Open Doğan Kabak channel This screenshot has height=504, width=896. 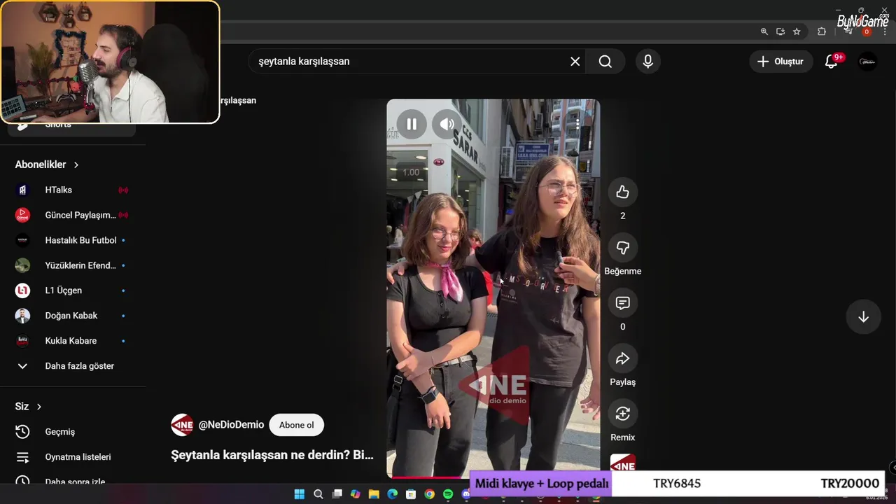(x=73, y=316)
